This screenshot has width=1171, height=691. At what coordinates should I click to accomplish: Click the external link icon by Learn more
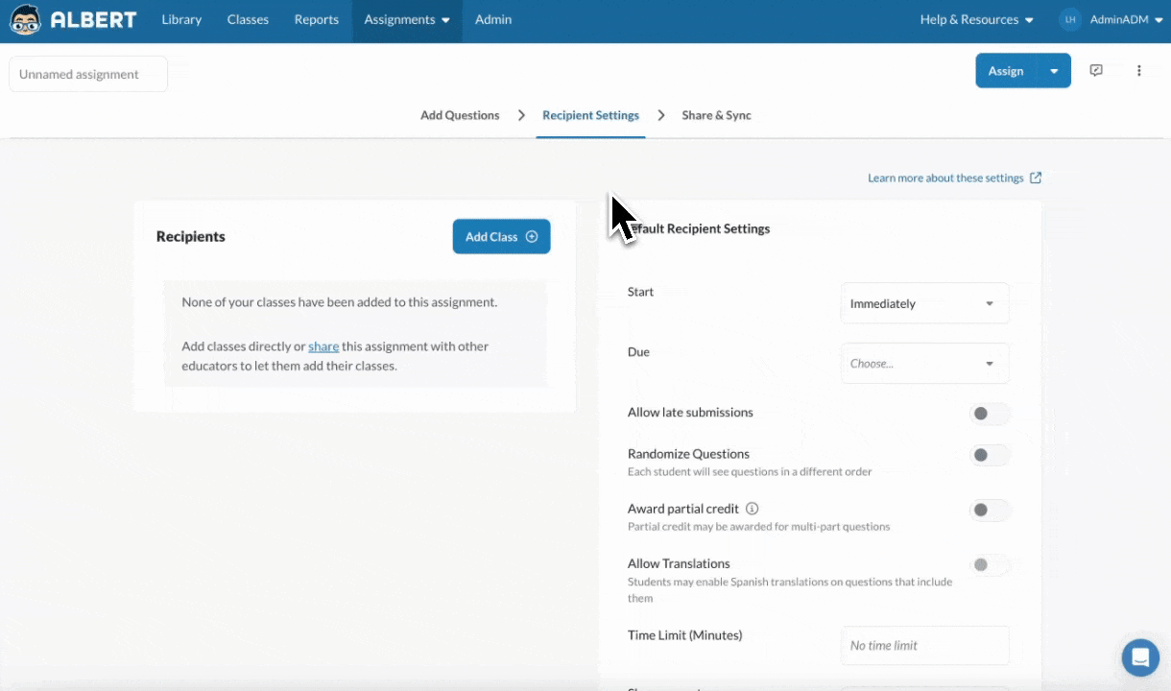coord(1036,178)
